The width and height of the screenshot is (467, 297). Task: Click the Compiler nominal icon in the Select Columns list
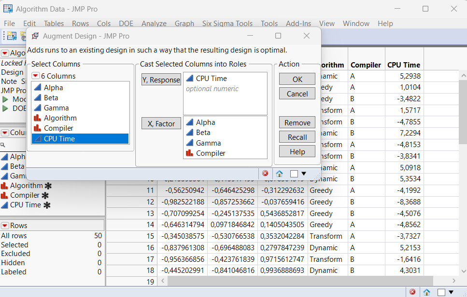37,128
